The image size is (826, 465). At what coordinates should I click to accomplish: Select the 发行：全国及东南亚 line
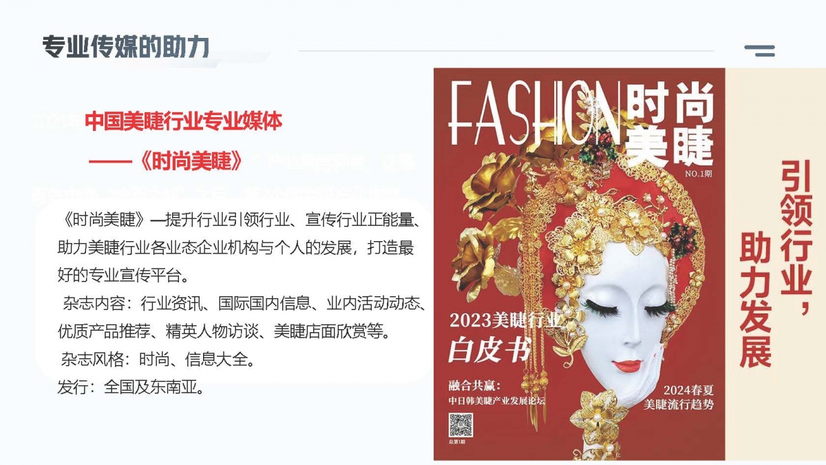pos(131,387)
